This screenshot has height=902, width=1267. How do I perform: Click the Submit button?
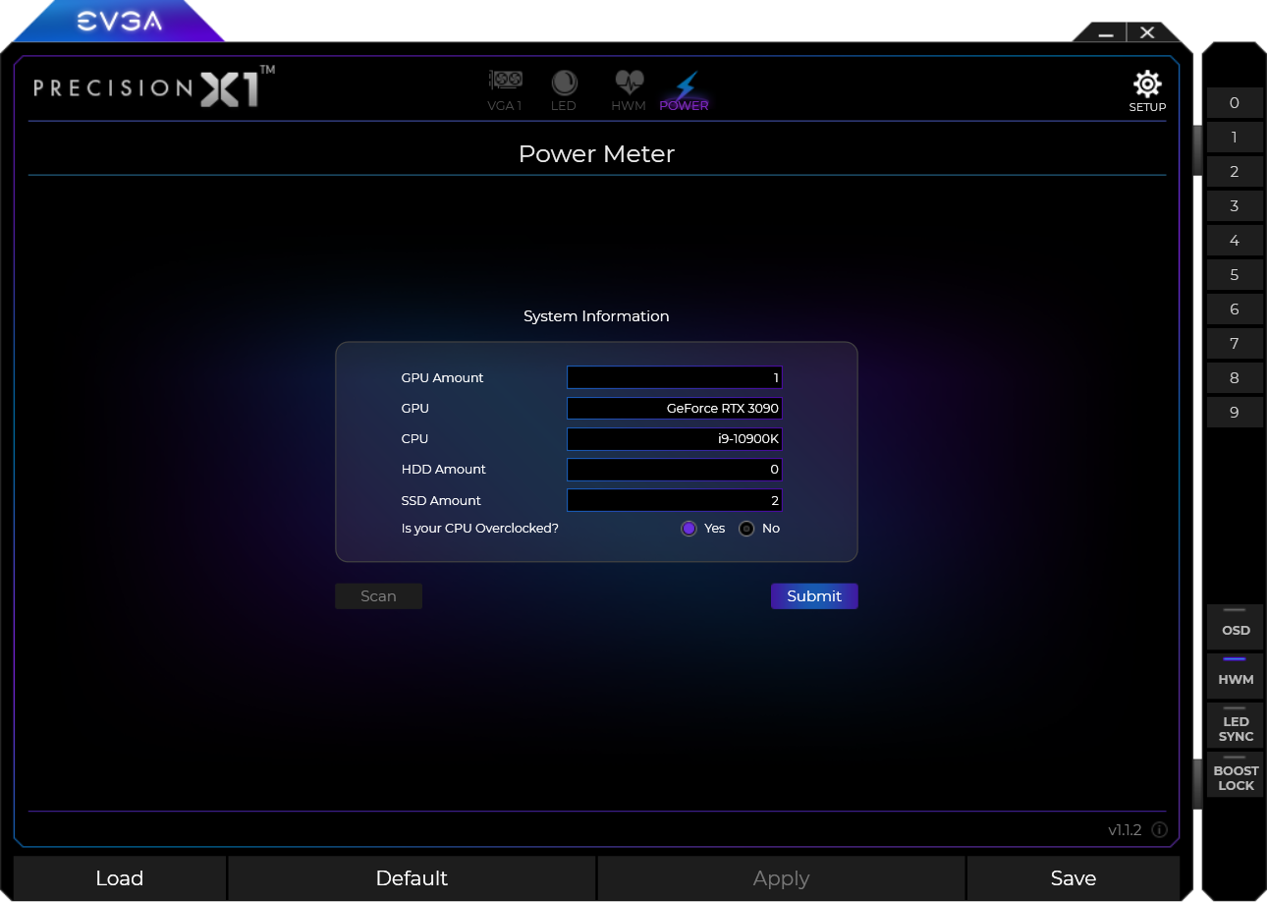point(814,596)
